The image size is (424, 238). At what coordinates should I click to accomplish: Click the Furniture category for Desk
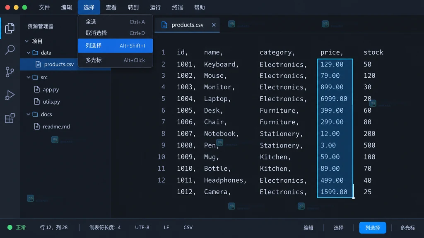tap(279, 110)
